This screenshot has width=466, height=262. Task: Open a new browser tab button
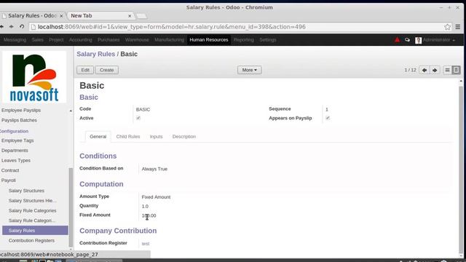pos(141,16)
